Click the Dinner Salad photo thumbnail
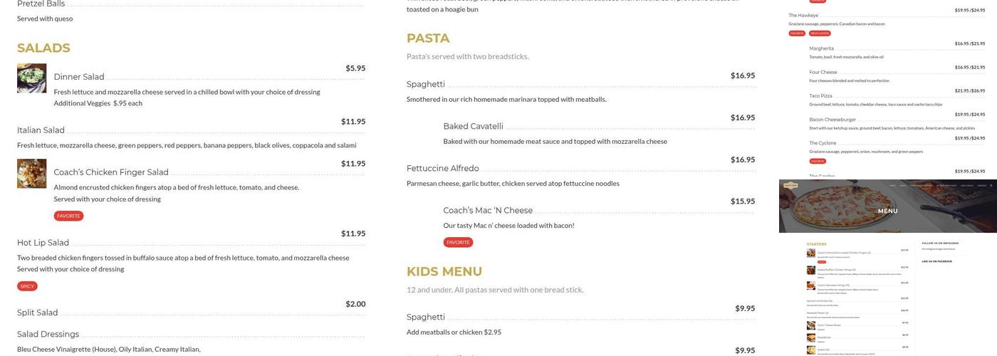Screen dimensions: 997x356 (x=31, y=78)
